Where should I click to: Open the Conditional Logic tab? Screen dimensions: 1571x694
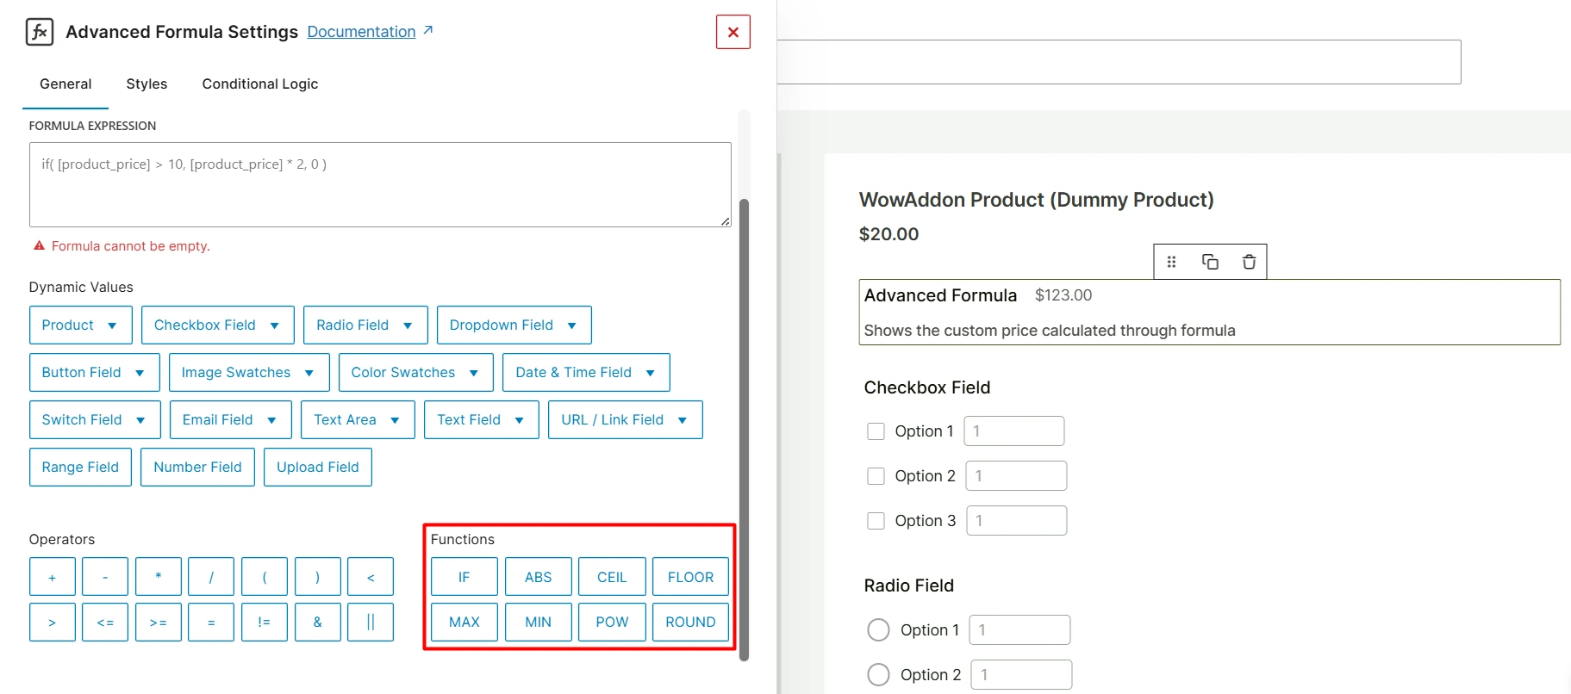(x=259, y=84)
